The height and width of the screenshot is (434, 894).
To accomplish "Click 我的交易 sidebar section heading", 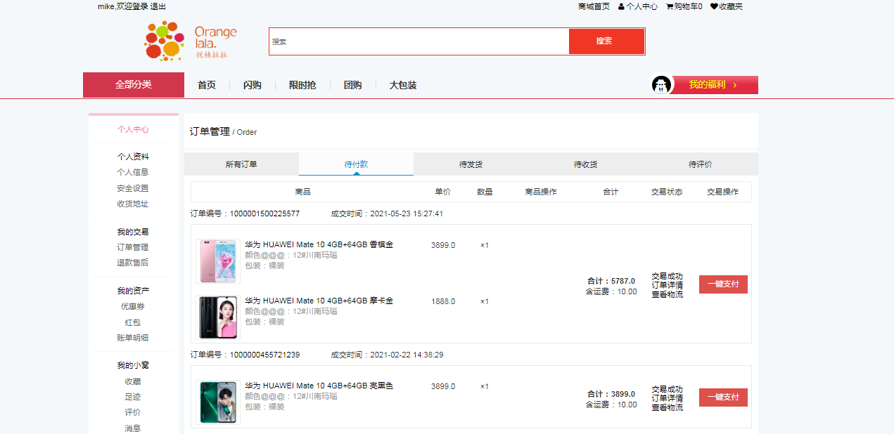I will (133, 232).
